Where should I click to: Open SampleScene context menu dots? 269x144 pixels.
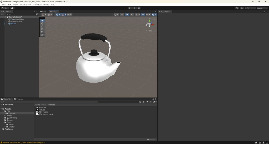point(37,17)
